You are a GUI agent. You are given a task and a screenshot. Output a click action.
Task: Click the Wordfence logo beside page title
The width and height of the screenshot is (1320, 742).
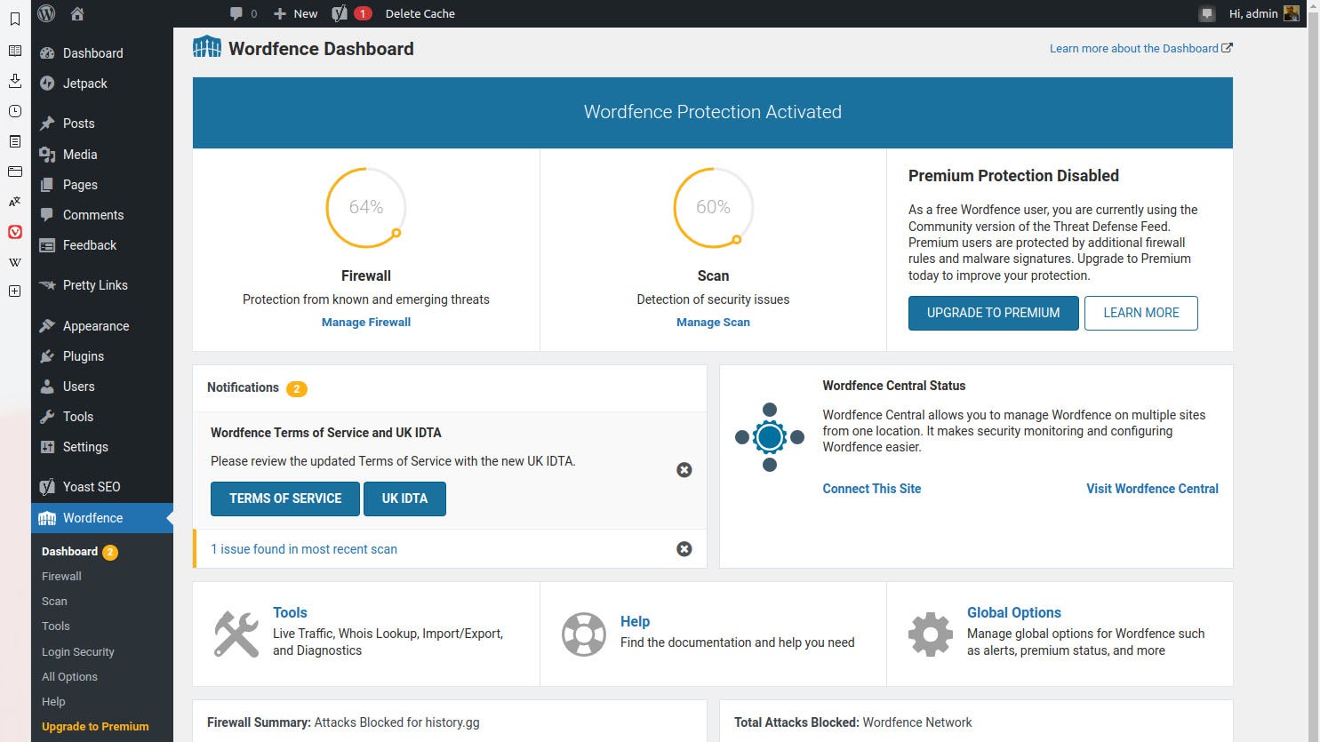(207, 47)
